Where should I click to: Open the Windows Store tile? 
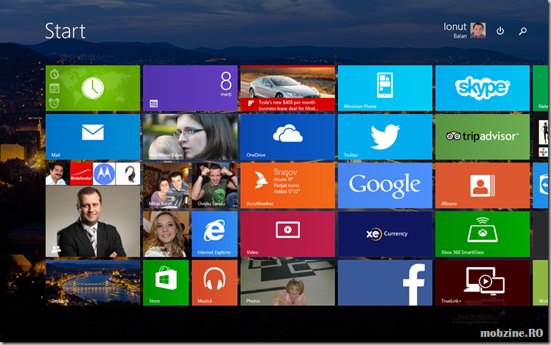165,282
